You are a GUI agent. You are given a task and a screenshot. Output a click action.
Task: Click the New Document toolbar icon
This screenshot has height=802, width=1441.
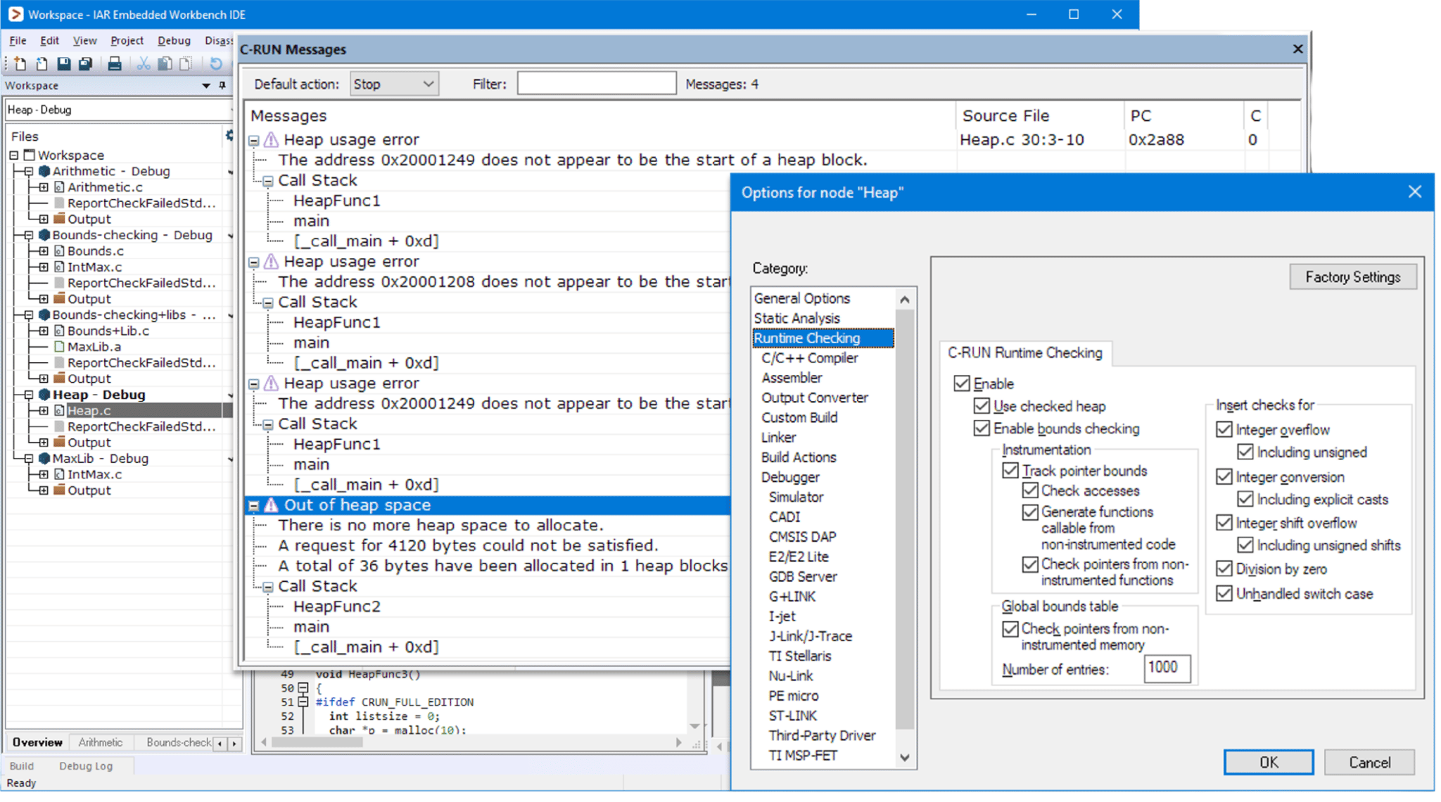pyautogui.click(x=20, y=64)
